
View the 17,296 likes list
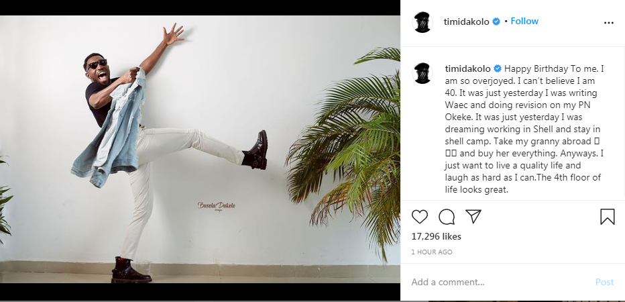pos(436,237)
